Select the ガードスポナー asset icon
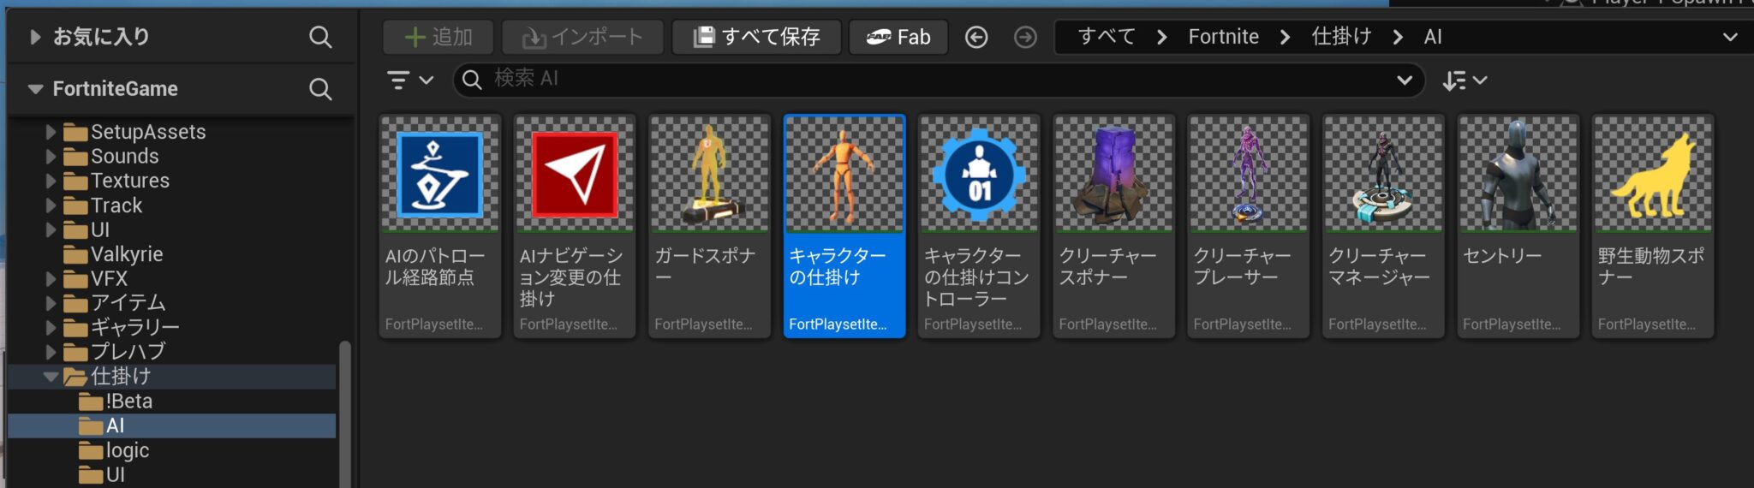The height and width of the screenshot is (488, 1754). pos(709,175)
